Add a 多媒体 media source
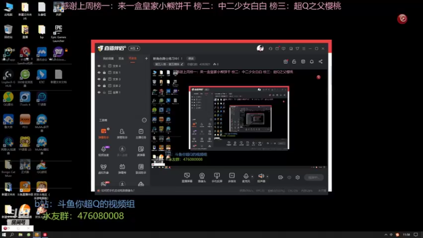Image resolution: width=423 pixels, height=238 pixels. coord(232,178)
